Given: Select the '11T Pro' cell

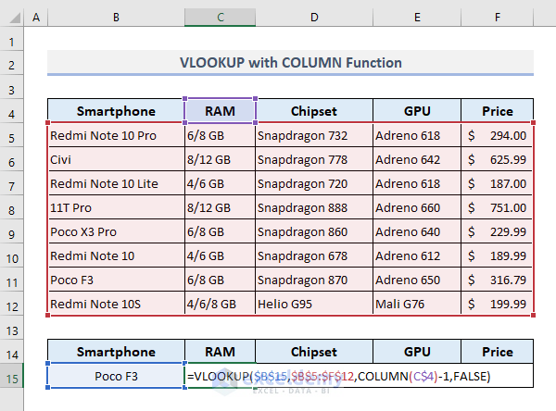Looking at the screenshot, I should click(x=117, y=207).
